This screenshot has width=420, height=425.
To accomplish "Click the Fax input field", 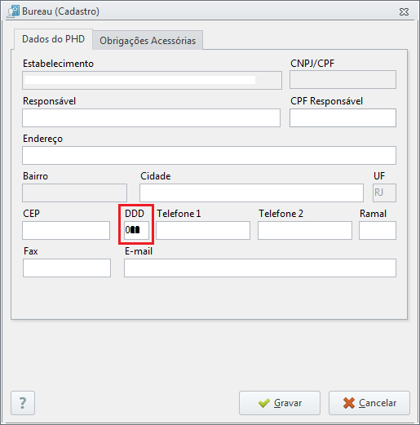I will pos(67,268).
